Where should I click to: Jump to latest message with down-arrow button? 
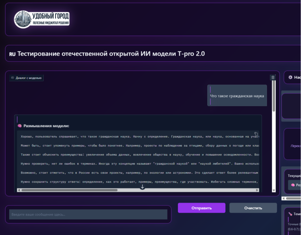[x=142, y=187]
